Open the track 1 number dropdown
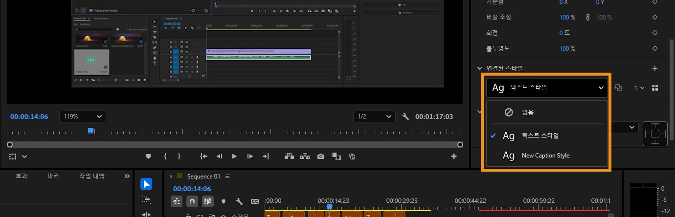This screenshot has width=675, height=217. click(x=639, y=88)
